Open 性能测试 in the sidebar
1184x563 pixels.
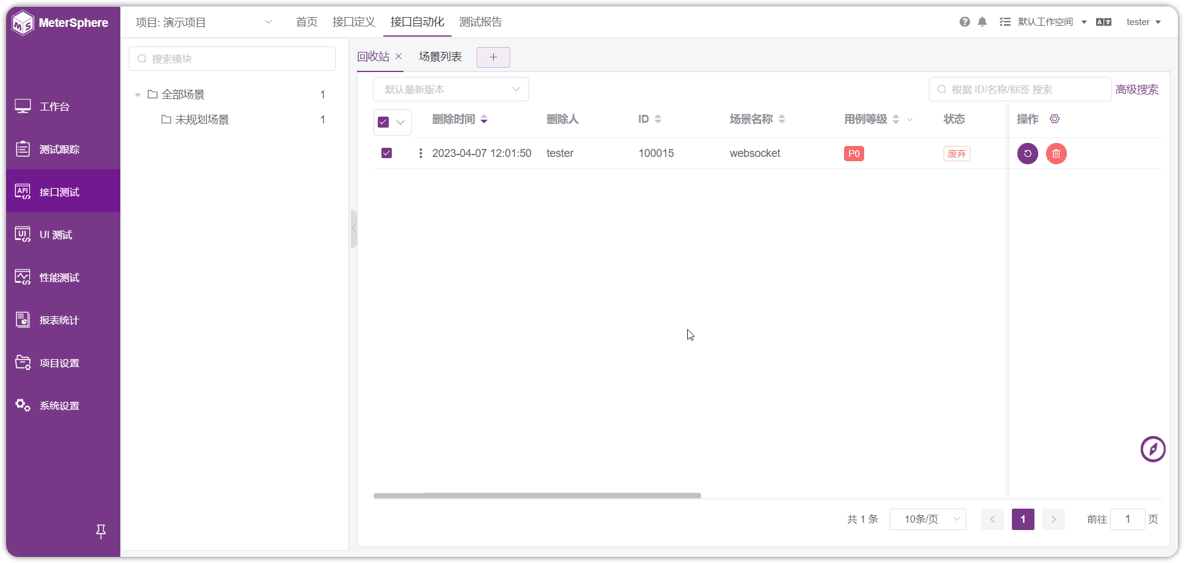click(x=63, y=277)
